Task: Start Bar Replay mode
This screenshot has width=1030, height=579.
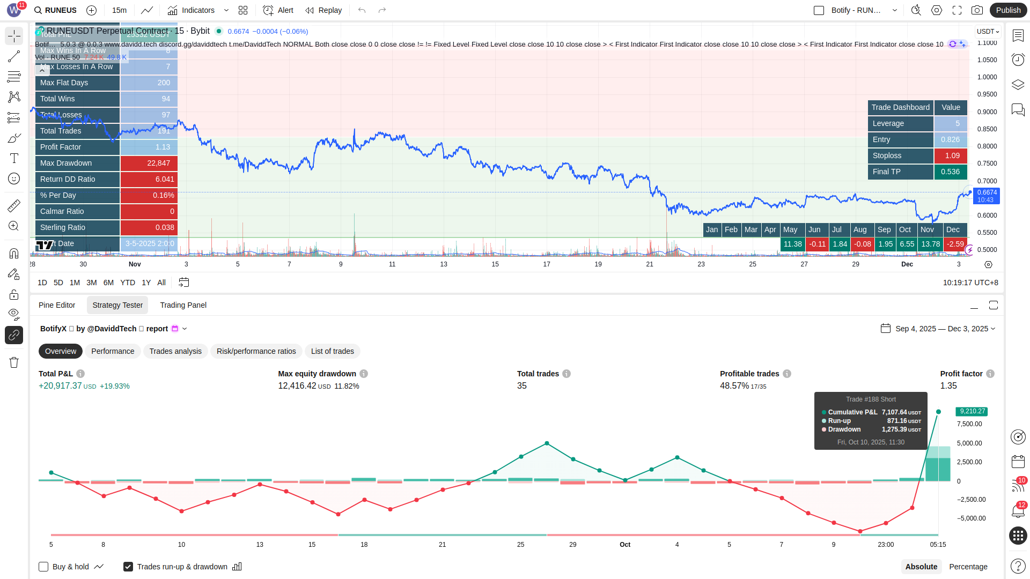Action: point(323,10)
